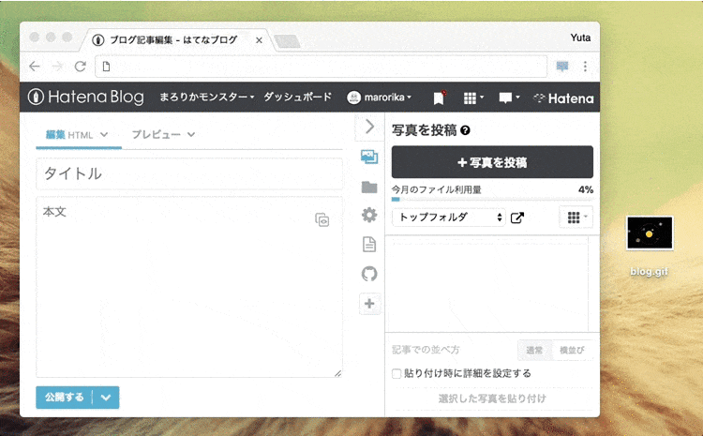Click the 今月のファイル利用量 label
Viewport: 703px width, 436px height.
click(436, 189)
